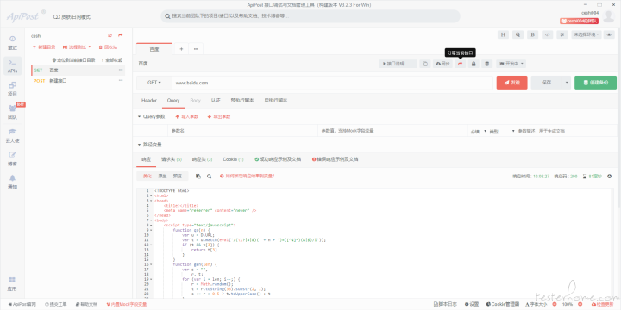Click the lock icon in interface toolbar
The width and height of the screenshot is (621, 310).
pyautogui.click(x=474, y=64)
